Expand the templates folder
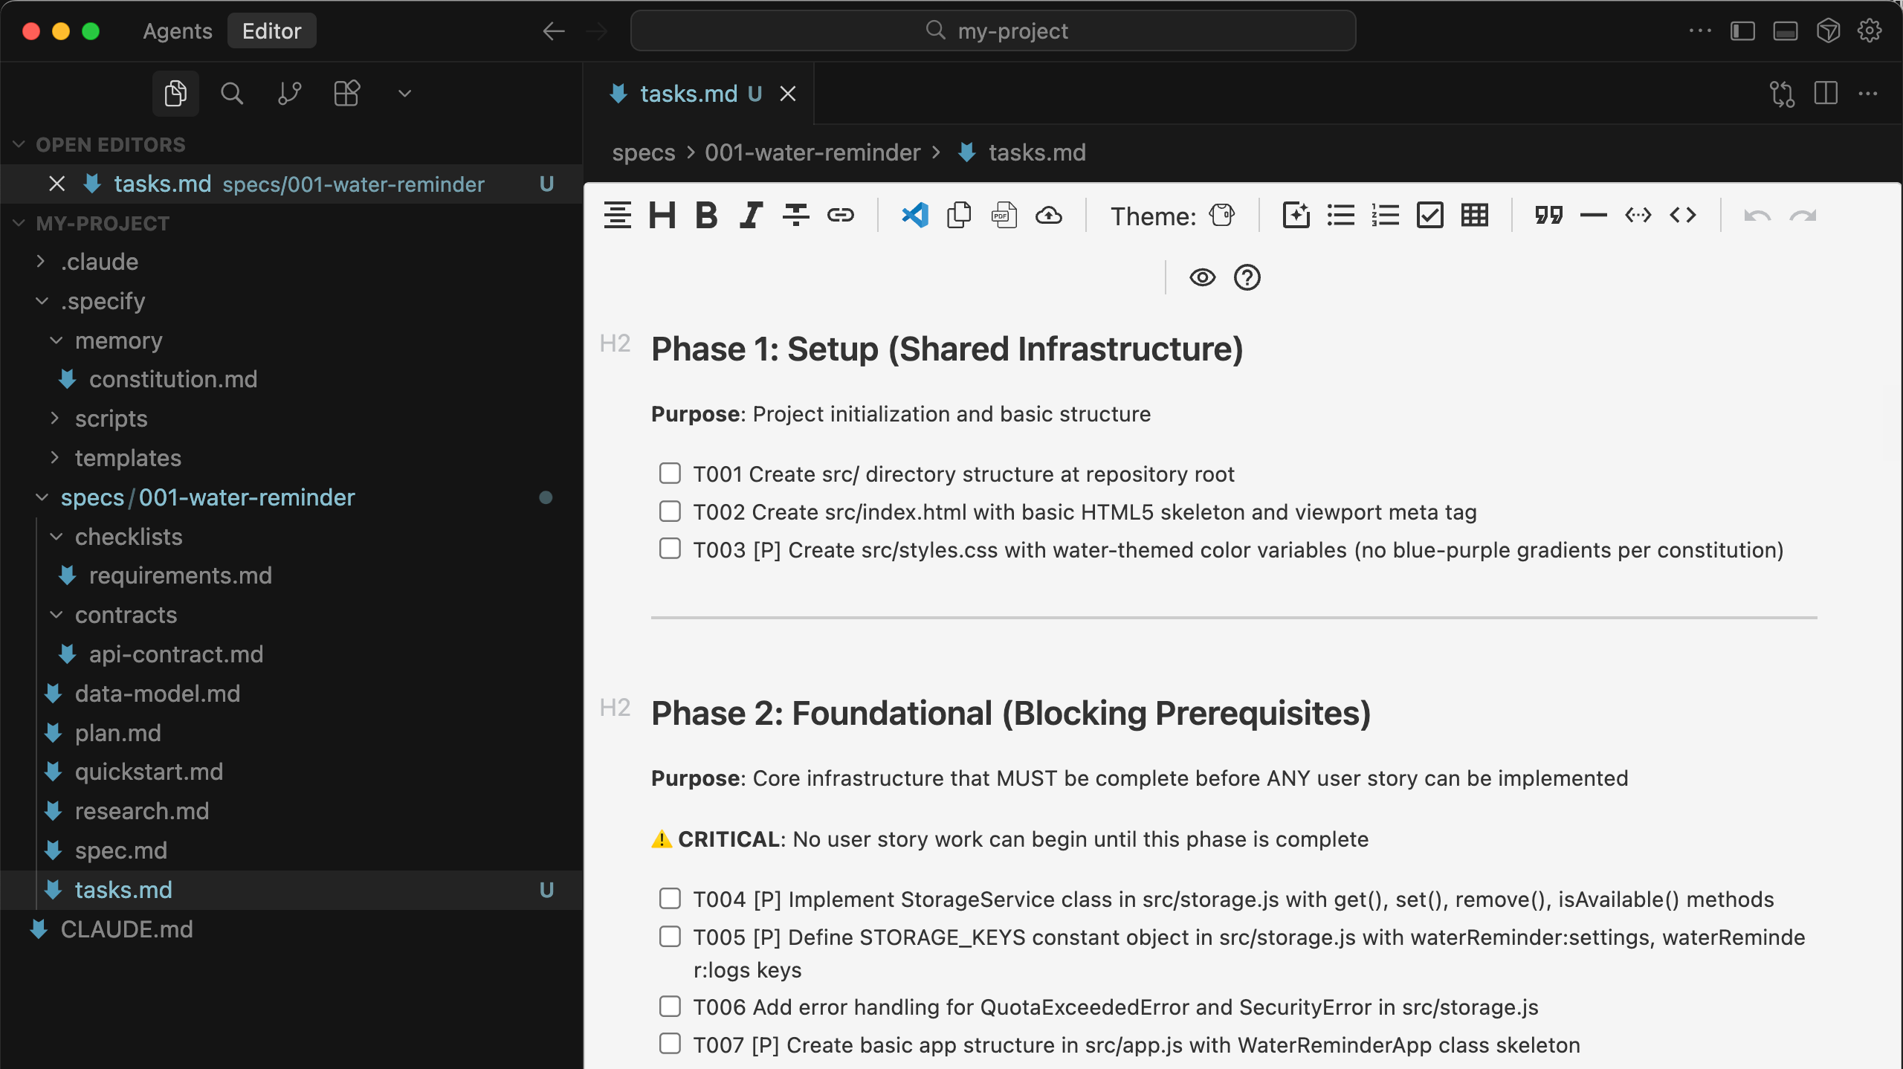 (128, 458)
